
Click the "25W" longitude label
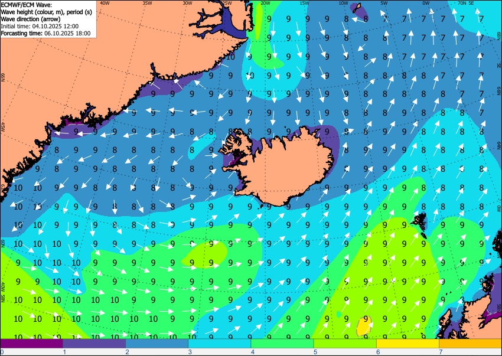227,3
